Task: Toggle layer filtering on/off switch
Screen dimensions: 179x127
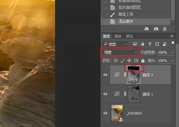Action: pos(173,44)
